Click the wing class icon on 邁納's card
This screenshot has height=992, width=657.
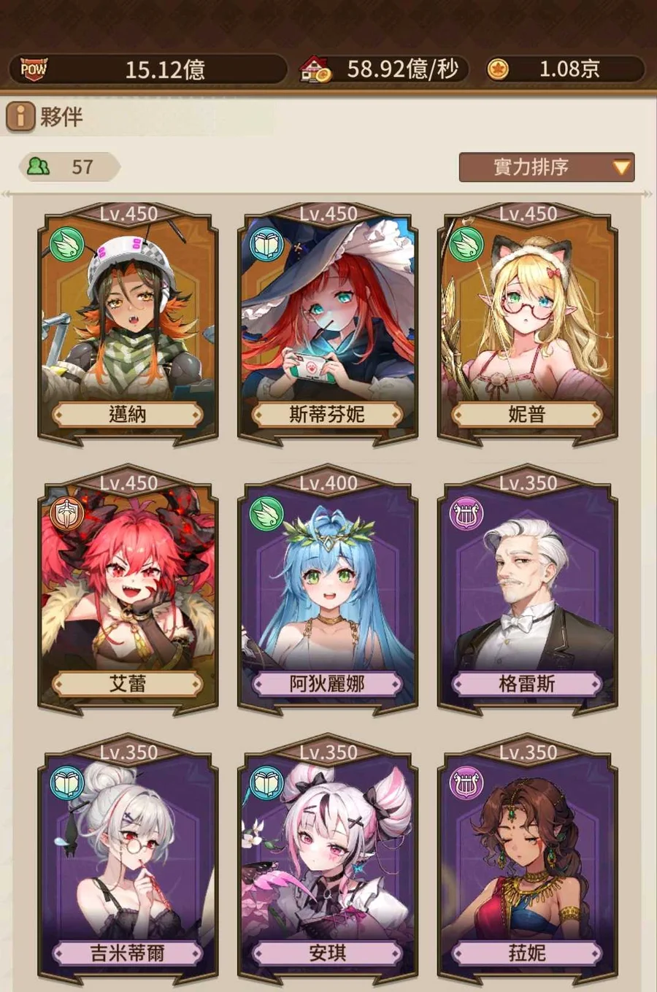[x=67, y=245]
